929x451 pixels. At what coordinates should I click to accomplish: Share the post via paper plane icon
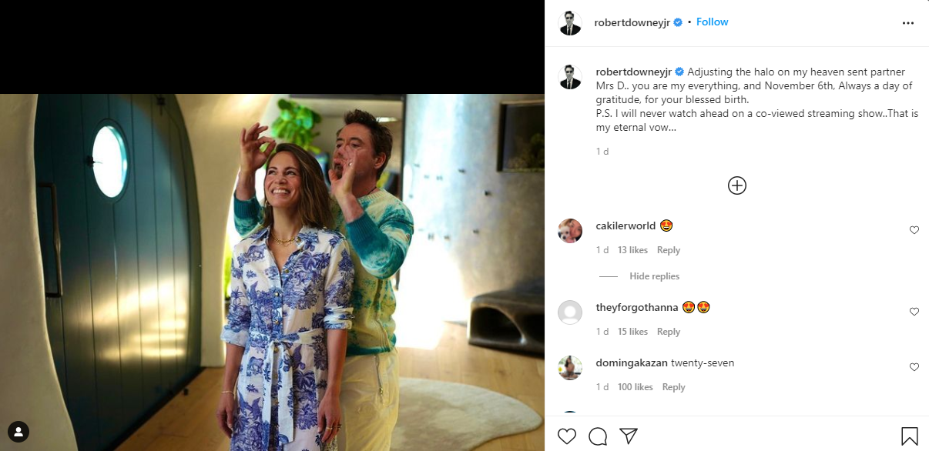point(629,436)
